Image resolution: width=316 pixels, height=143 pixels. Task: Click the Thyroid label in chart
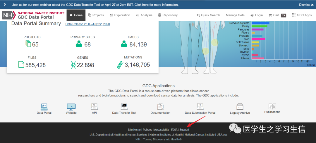[245, 55]
